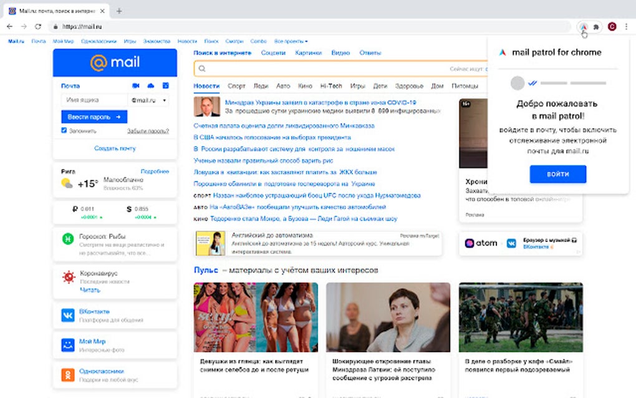Click the Имя ящика input field
Screen dimensions: 636x398
pyautogui.click(x=92, y=100)
